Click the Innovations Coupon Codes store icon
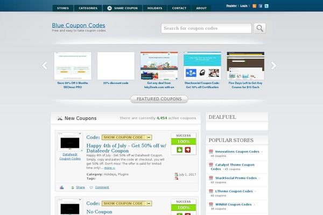Screen dimensions: 323x215 (211, 152)
